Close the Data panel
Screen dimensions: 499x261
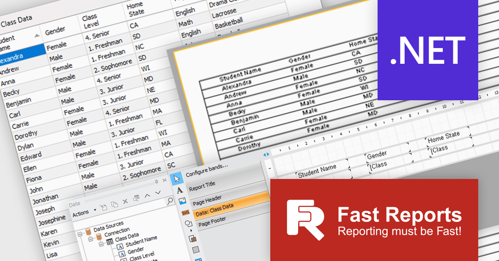click(x=165, y=181)
